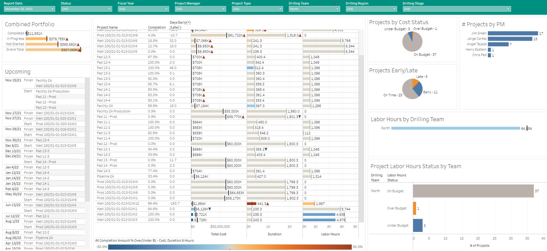Click the project table vertical scrollbar

click(x=361, y=121)
